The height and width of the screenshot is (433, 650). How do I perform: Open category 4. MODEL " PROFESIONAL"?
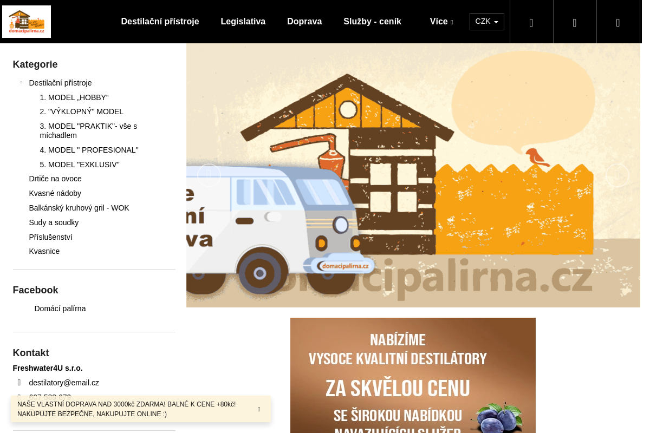coord(89,150)
